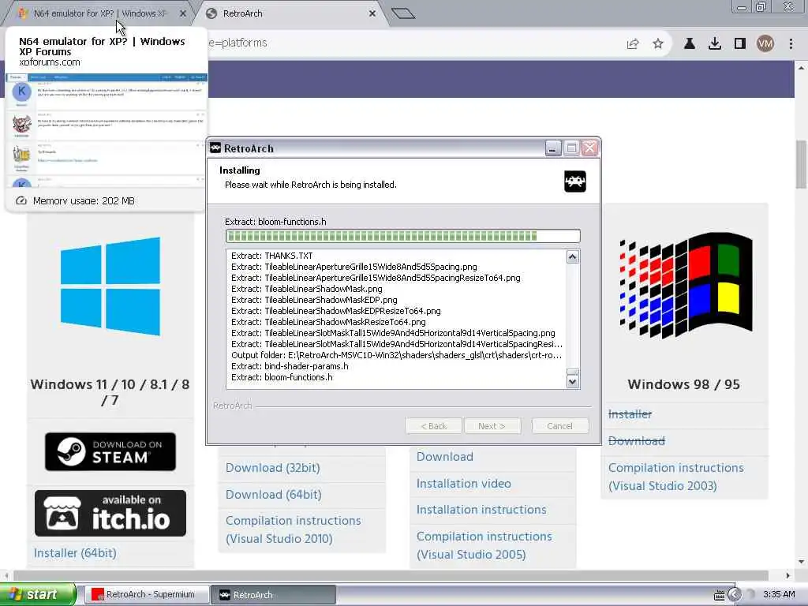Open the Installer (64bit) link
This screenshot has height=606, width=808.
coord(75,553)
